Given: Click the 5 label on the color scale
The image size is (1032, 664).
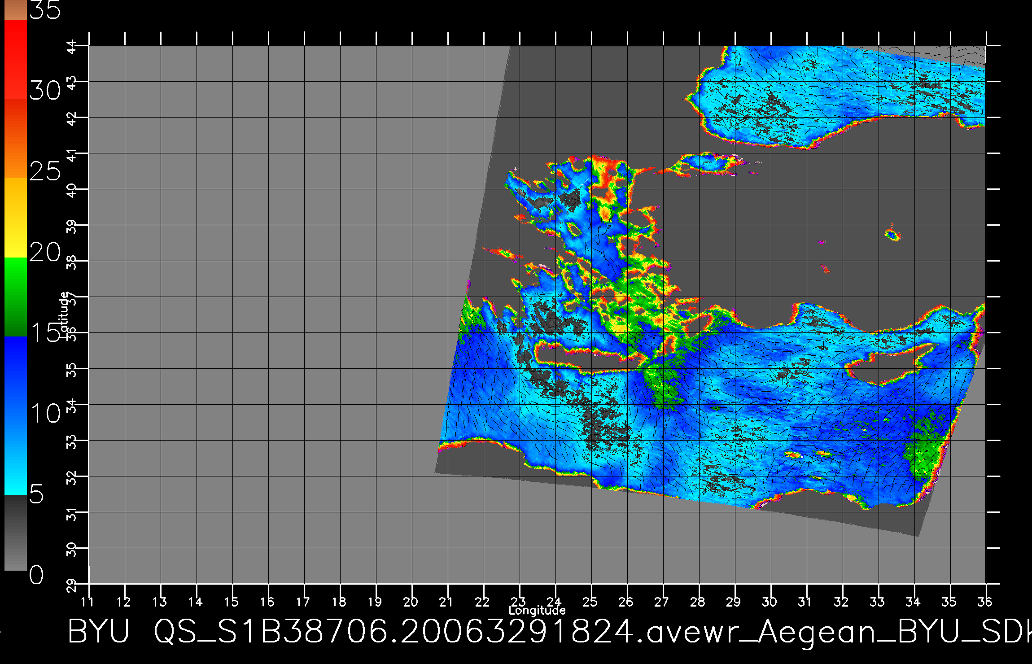Looking at the screenshot, I should (37, 494).
